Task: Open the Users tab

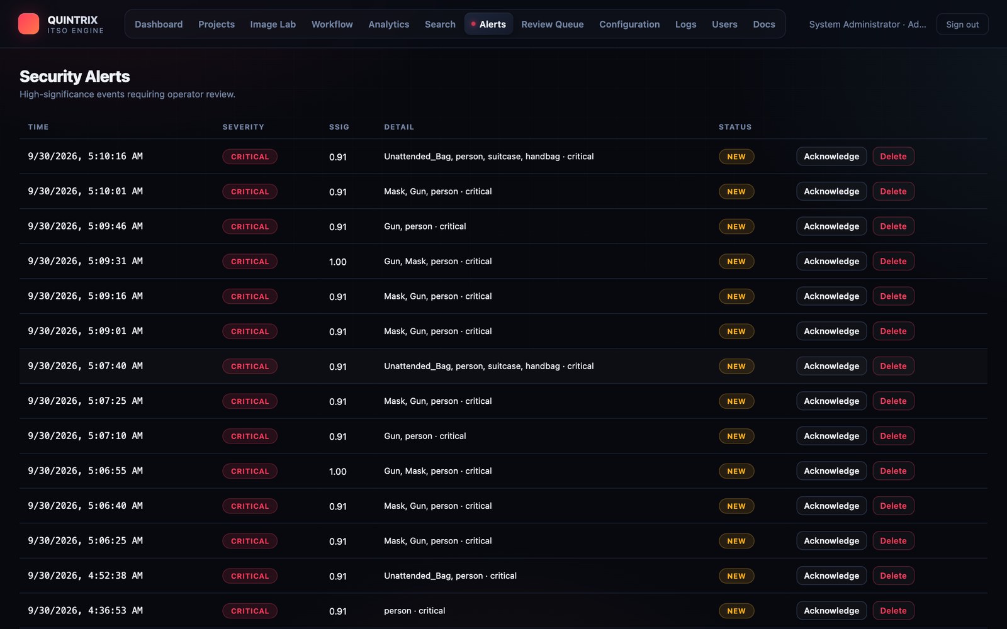Action: point(724,25)
